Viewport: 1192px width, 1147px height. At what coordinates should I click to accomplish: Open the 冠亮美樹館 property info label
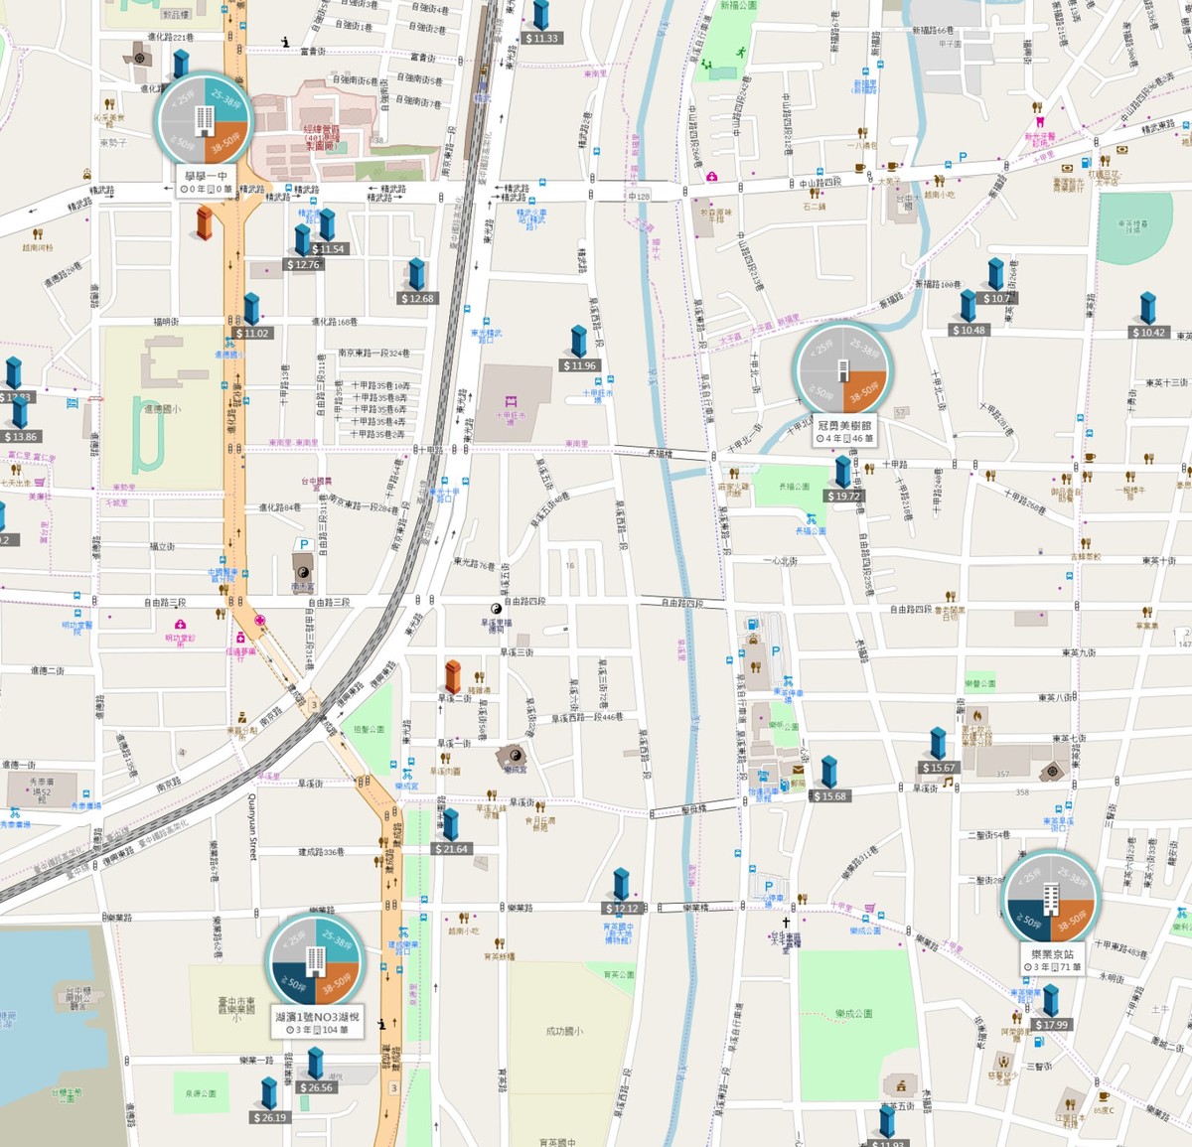844,432
